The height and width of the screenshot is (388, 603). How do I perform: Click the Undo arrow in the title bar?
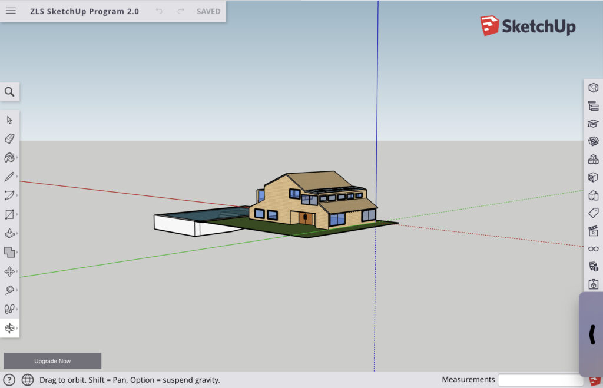click(159, 11)
